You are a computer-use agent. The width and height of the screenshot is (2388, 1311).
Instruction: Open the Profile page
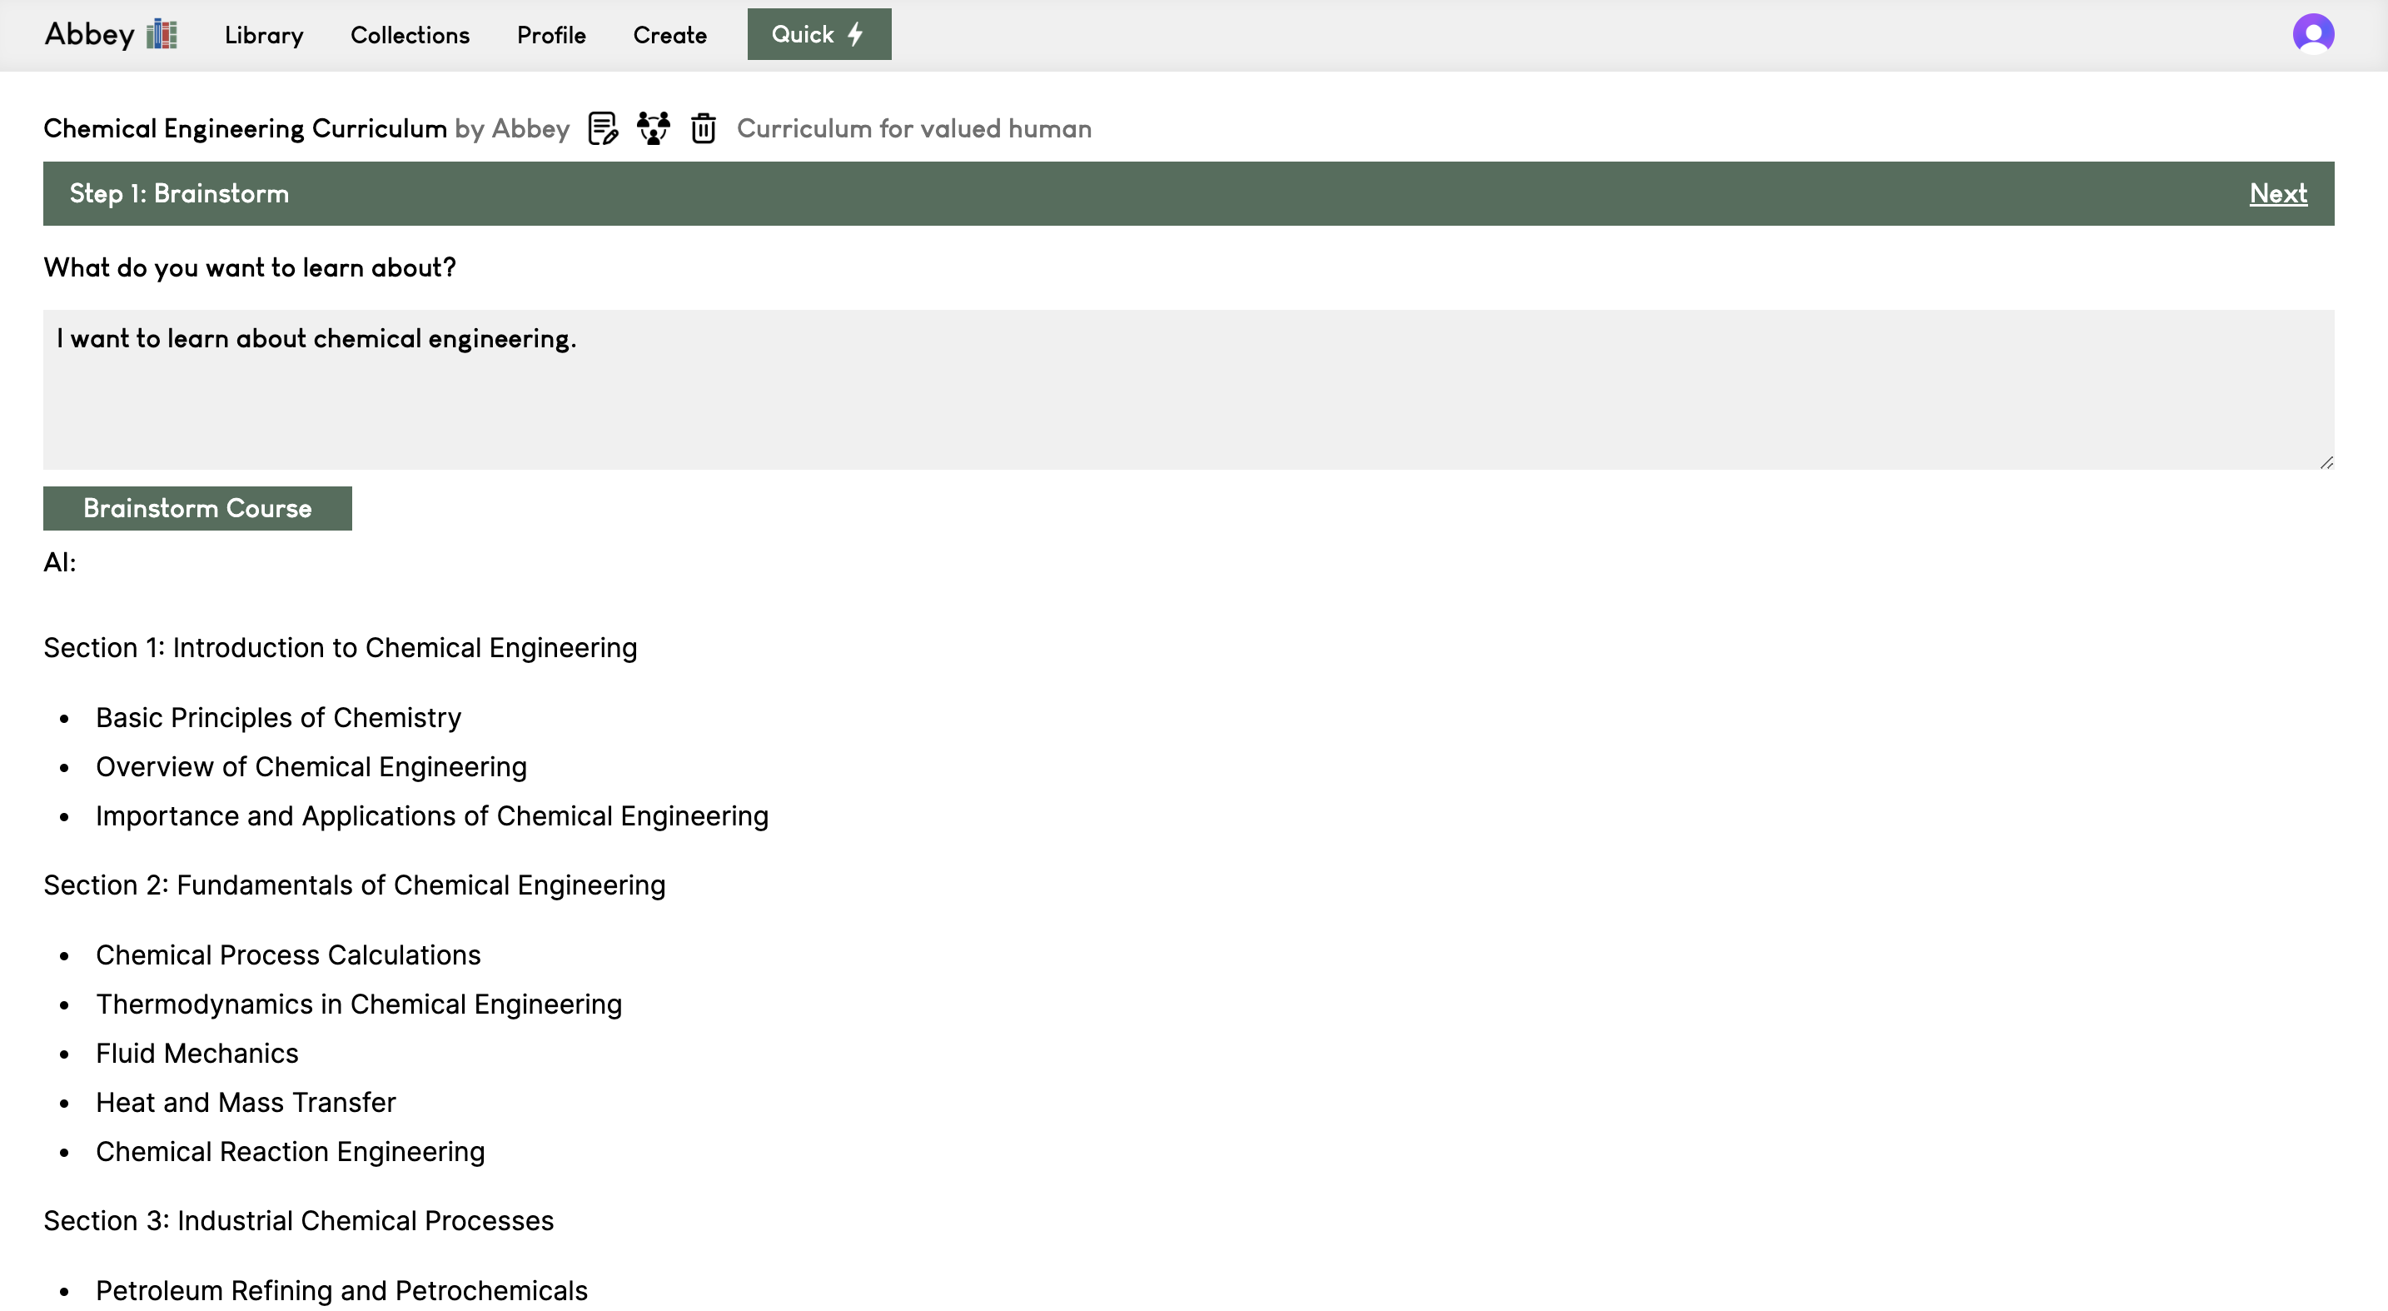tap(551, 35)
